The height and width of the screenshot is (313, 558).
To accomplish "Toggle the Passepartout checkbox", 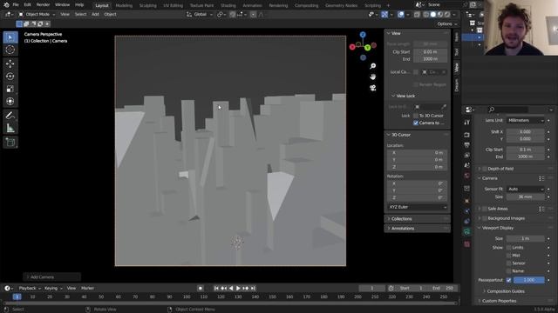I will (509, 280).
